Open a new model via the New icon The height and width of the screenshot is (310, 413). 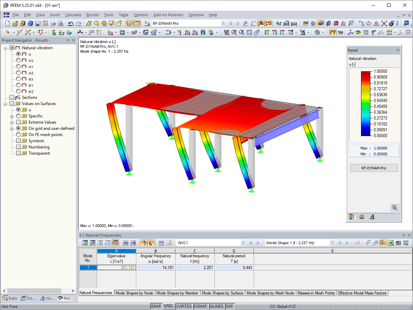pyautogui.click(x=7, y=23)
